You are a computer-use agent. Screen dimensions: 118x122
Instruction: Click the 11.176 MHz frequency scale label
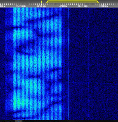(62, 6)
